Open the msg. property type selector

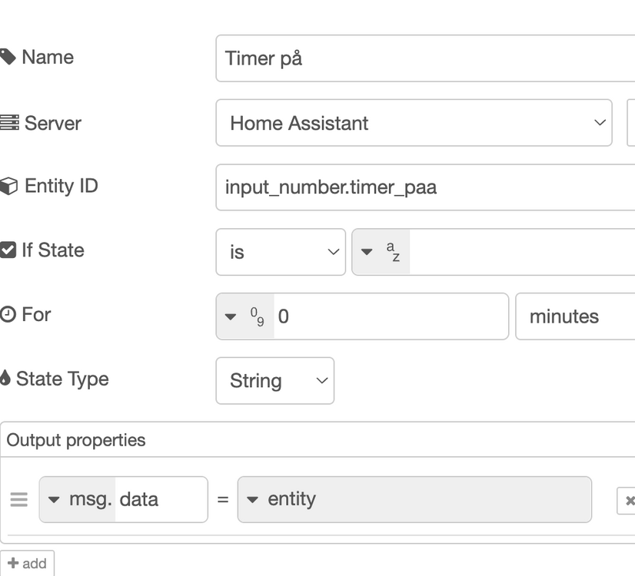point(78,499)
